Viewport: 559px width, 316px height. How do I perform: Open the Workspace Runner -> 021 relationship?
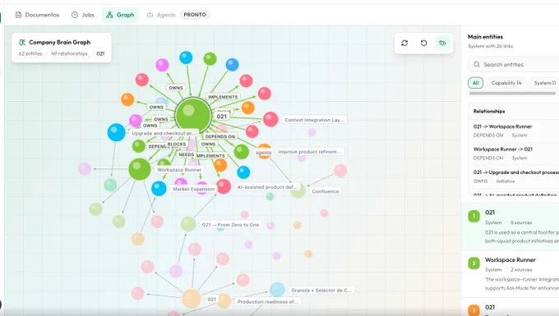(x=513, y=153)
